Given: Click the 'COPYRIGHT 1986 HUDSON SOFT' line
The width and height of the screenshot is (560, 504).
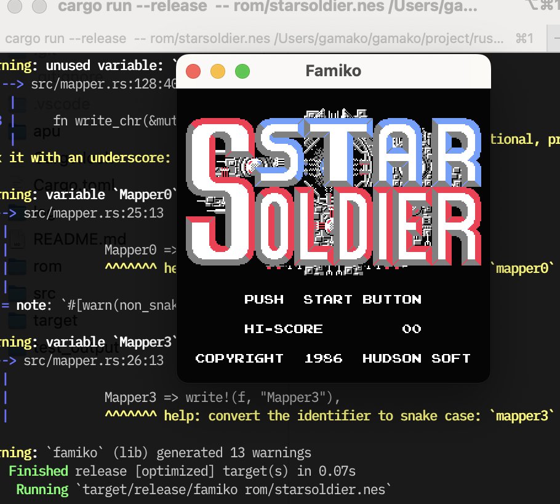Looking at the screenshot, I should (333, 358).
